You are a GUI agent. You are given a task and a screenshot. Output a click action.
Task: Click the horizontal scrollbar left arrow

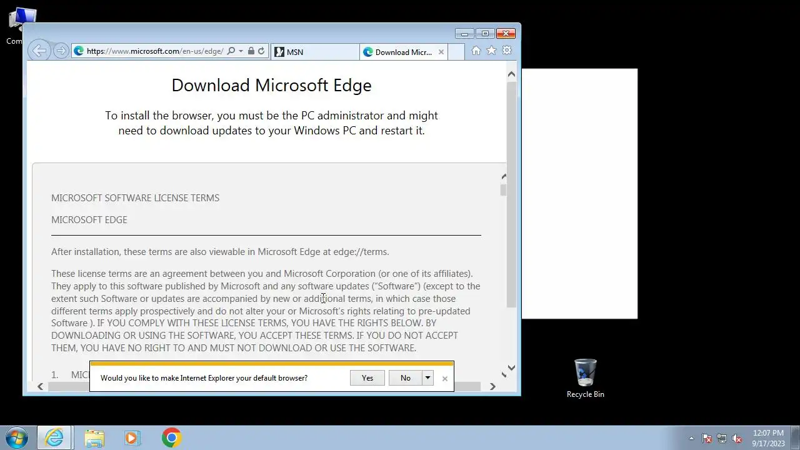click(x=40, y=386)
